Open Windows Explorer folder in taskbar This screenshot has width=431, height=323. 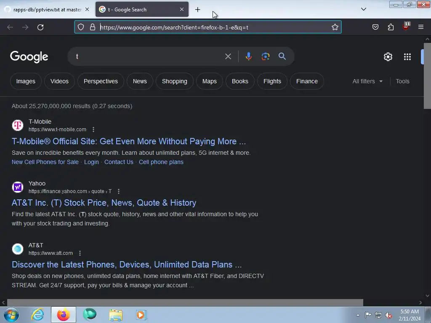[x=116, y=315]
